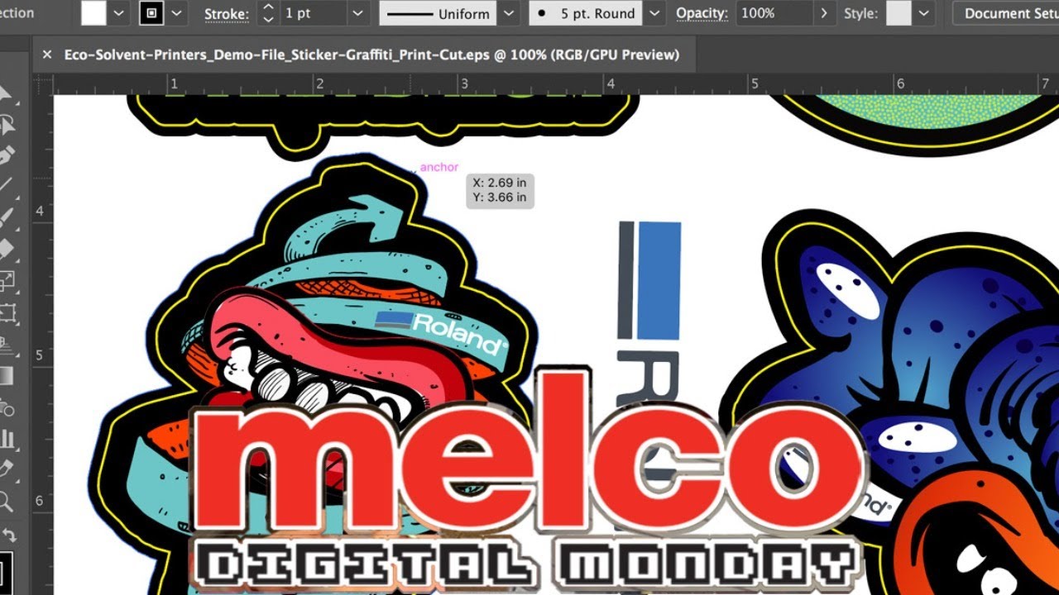Open the stroke color dropdown arrow
The height and width of the screenshot is (595, 1059).
175,13
